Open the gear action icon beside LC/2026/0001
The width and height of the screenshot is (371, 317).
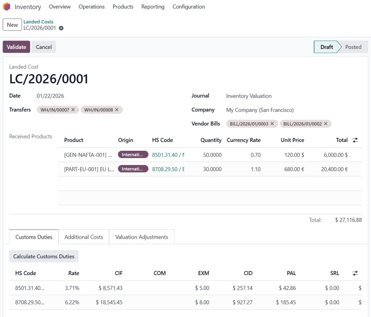(x=61, y=28)
